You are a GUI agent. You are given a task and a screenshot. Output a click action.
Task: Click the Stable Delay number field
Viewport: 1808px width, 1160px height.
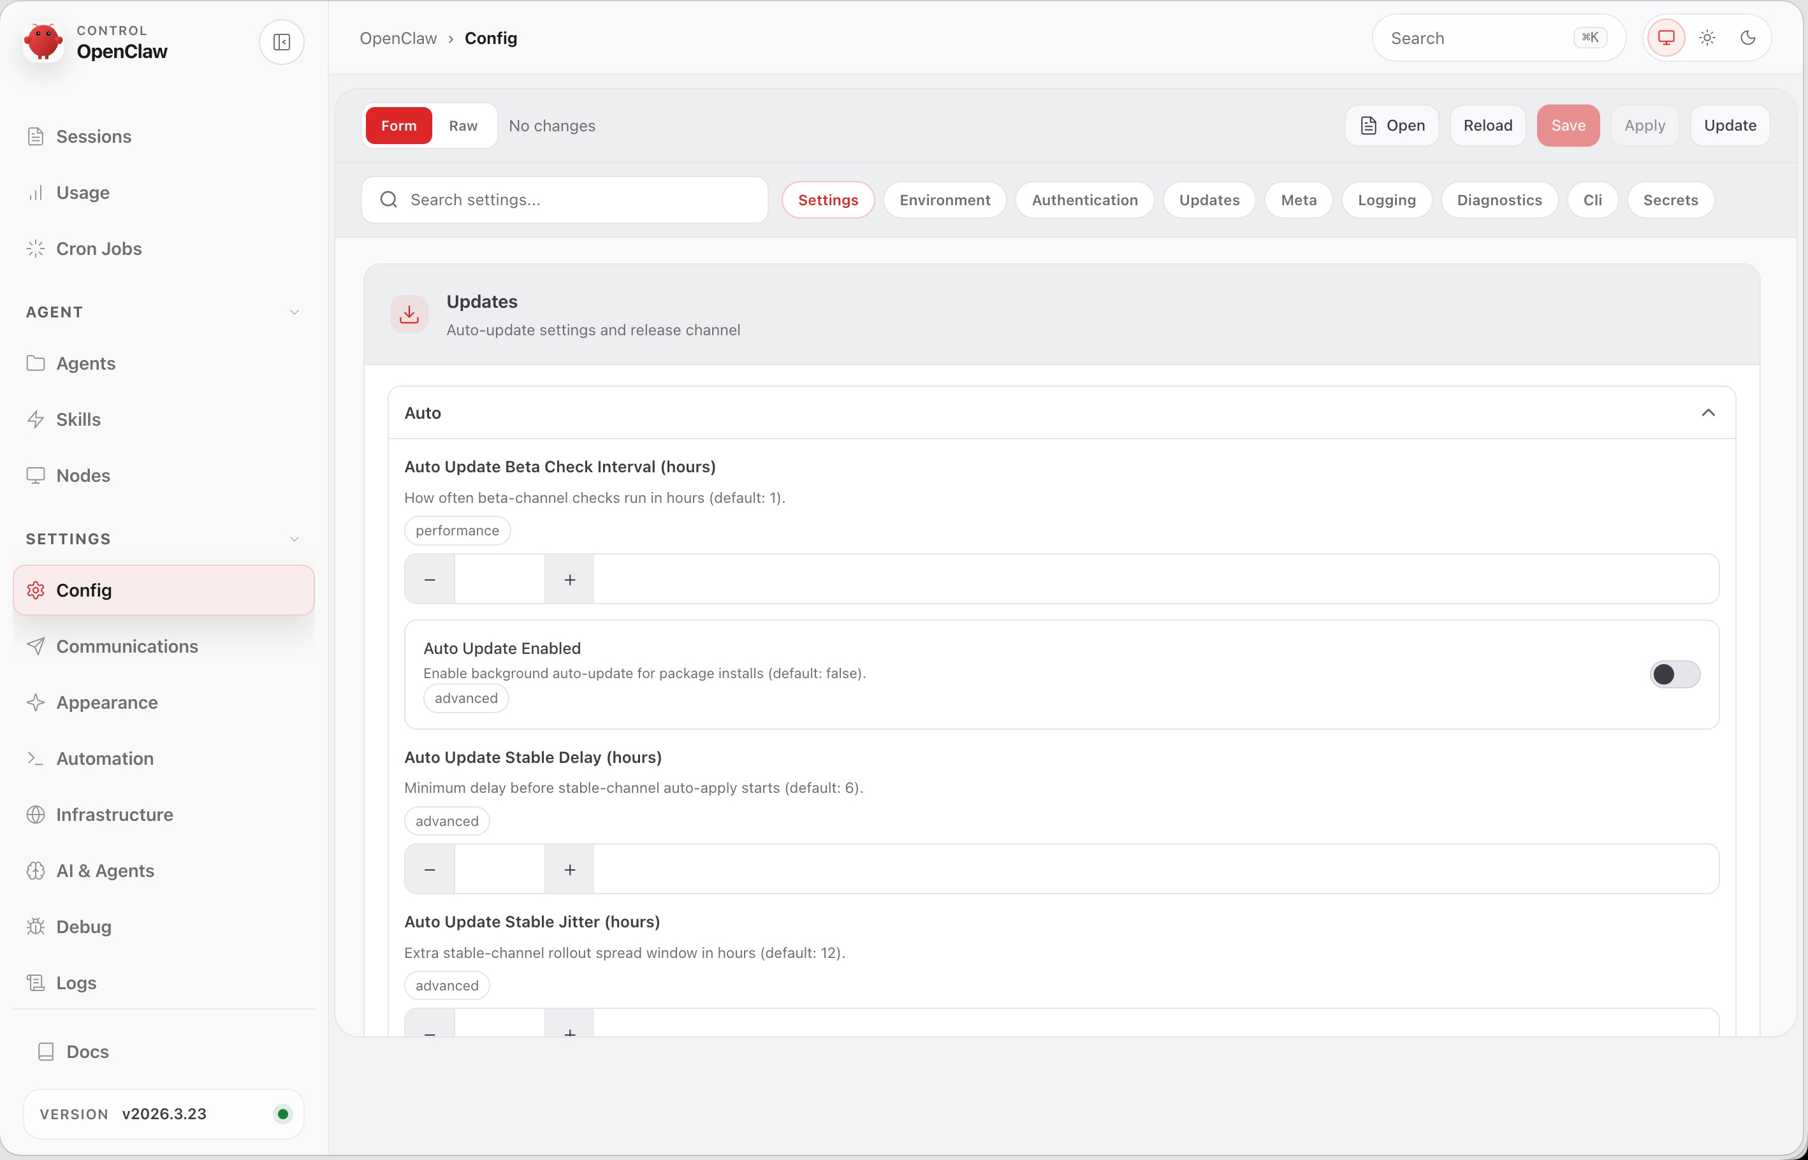tap(499, 869)
